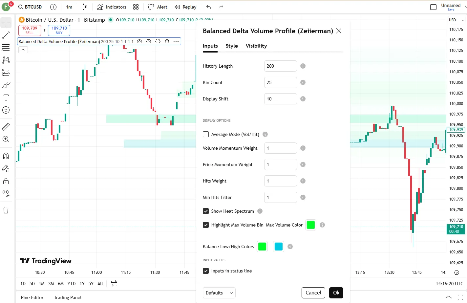
Task: Open the Indicators dialog
Action: tap(112, 7)
